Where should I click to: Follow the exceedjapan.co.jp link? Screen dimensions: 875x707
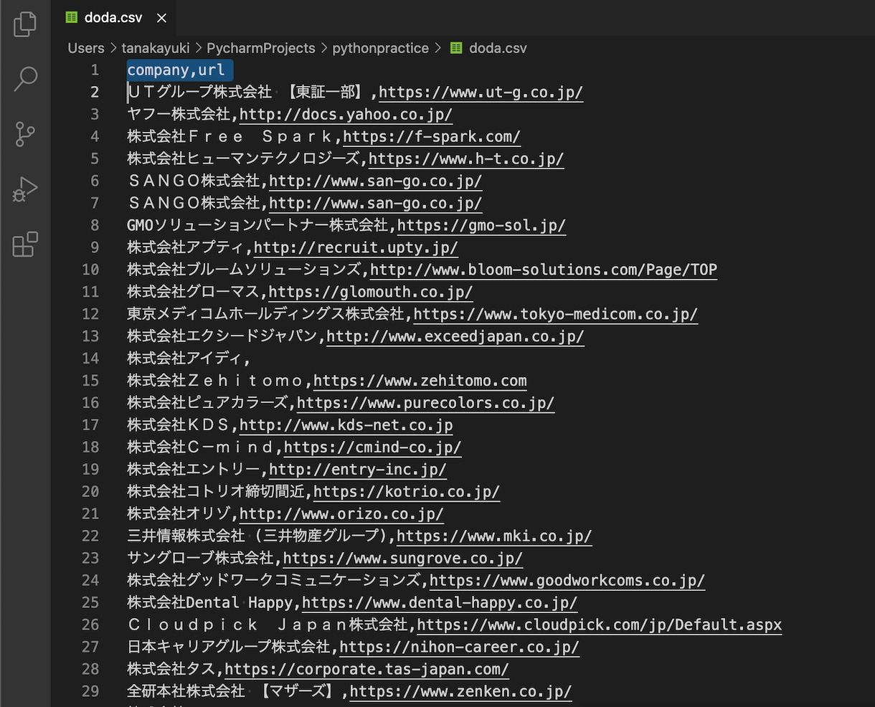click(x=455, y=336)
